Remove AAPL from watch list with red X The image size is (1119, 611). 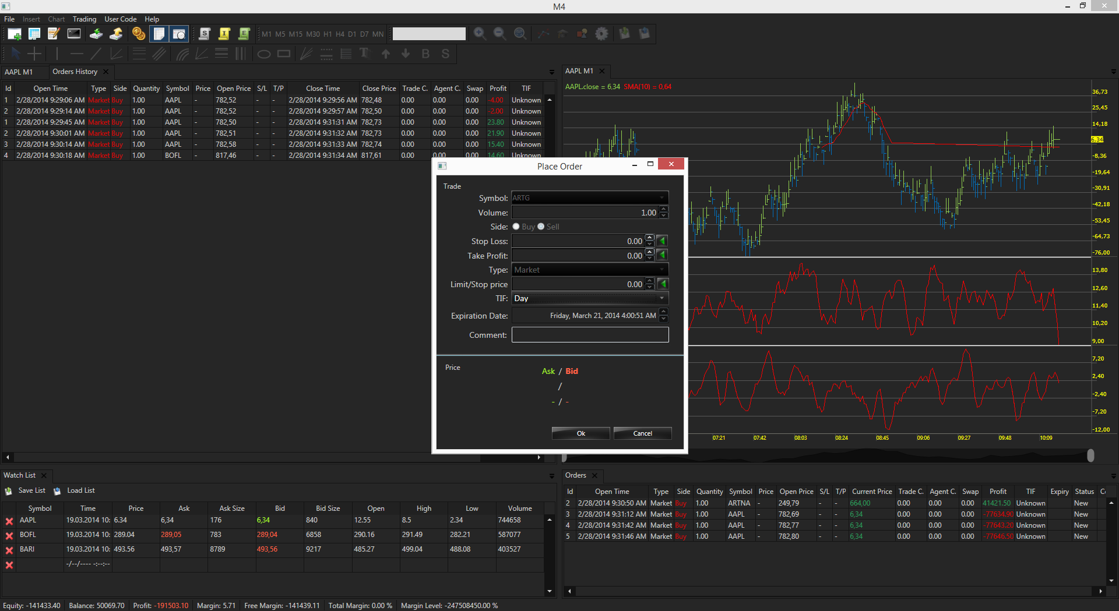[9, 521]
